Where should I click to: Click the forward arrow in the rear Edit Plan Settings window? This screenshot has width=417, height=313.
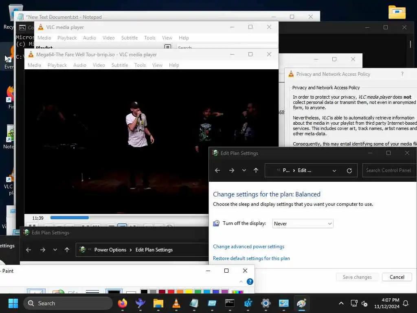(42, 250)
